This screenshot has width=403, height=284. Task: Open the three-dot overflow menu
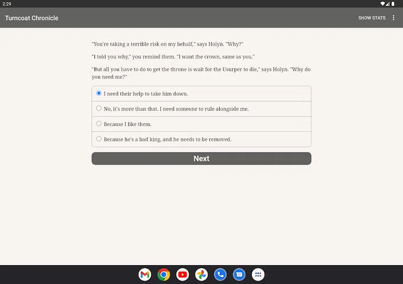click(394, 18)
